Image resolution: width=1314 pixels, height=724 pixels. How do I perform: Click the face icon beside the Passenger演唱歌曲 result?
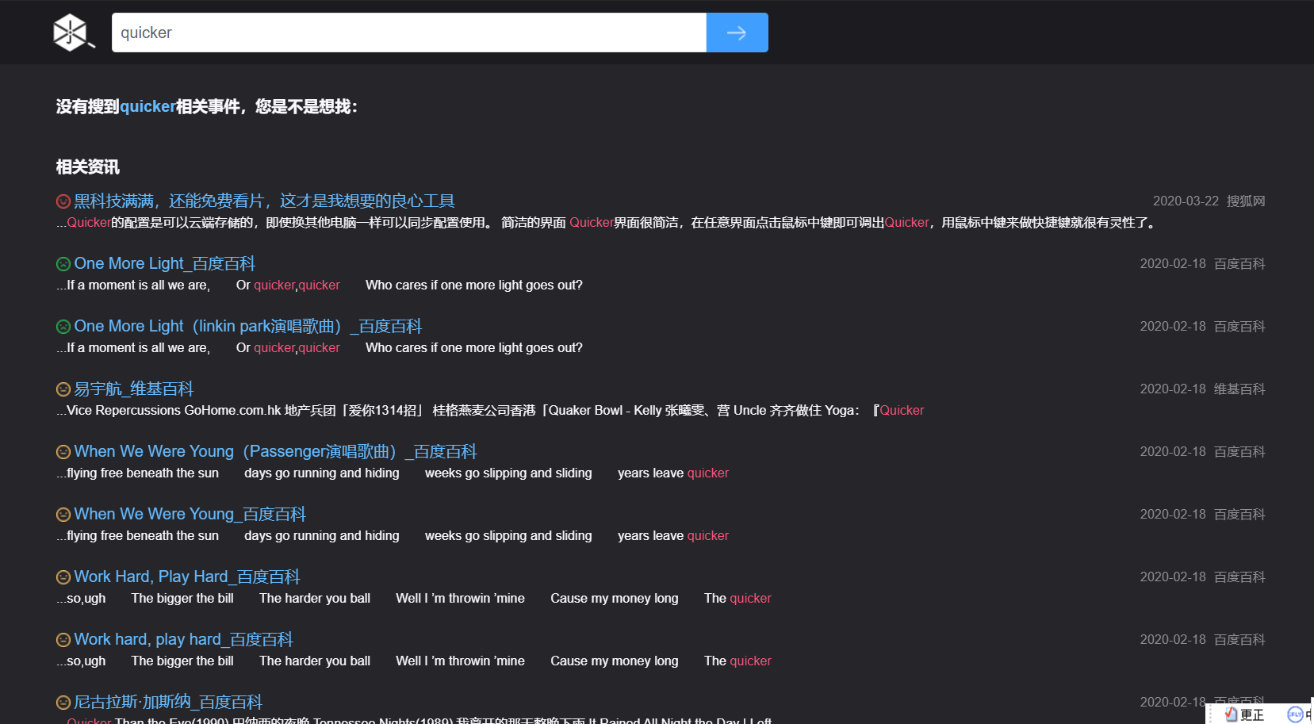(x=63, y=452)
